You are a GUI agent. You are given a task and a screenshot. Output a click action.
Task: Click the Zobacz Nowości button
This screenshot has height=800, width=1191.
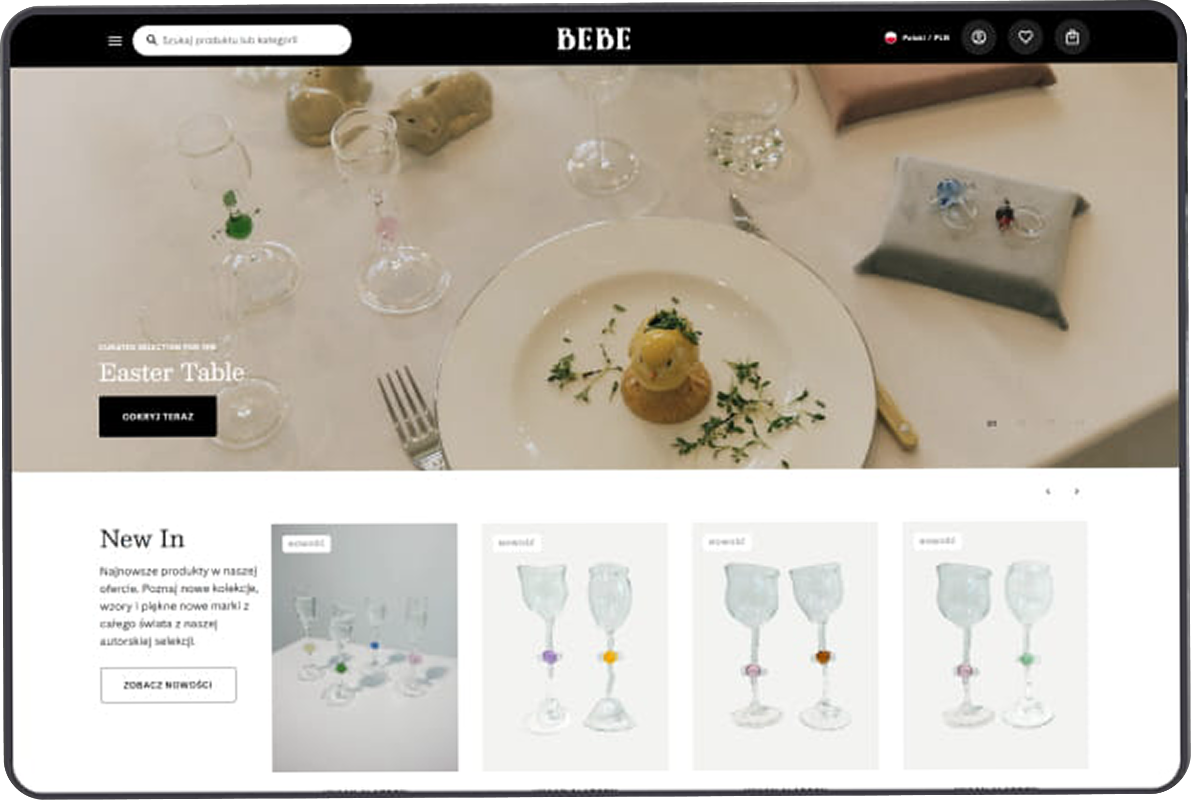[168, 685]
